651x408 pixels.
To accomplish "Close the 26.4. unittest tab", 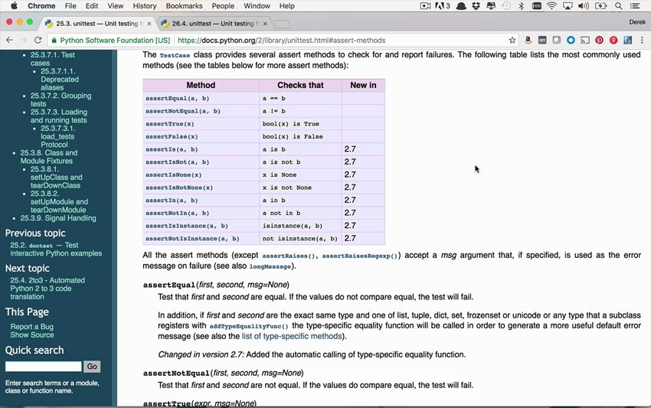I will pos(265,24).
